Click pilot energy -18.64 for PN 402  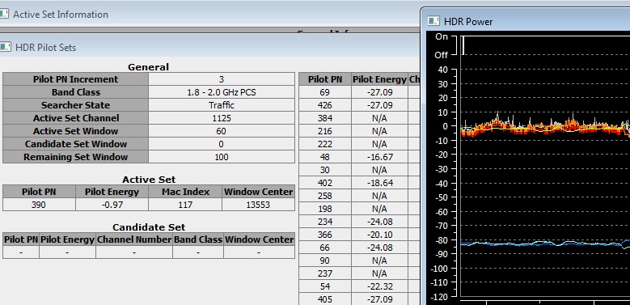click(x=379, y=183)
